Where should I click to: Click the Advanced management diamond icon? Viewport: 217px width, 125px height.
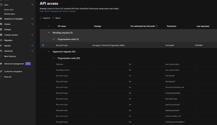click(1, 64)
